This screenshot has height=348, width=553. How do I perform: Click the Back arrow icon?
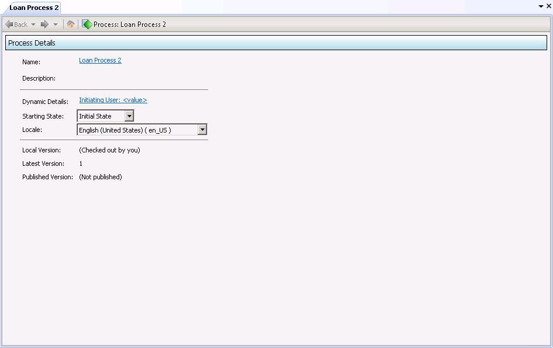click(9, 25)
